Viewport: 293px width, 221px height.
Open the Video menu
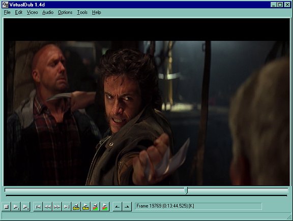point(32,12)
